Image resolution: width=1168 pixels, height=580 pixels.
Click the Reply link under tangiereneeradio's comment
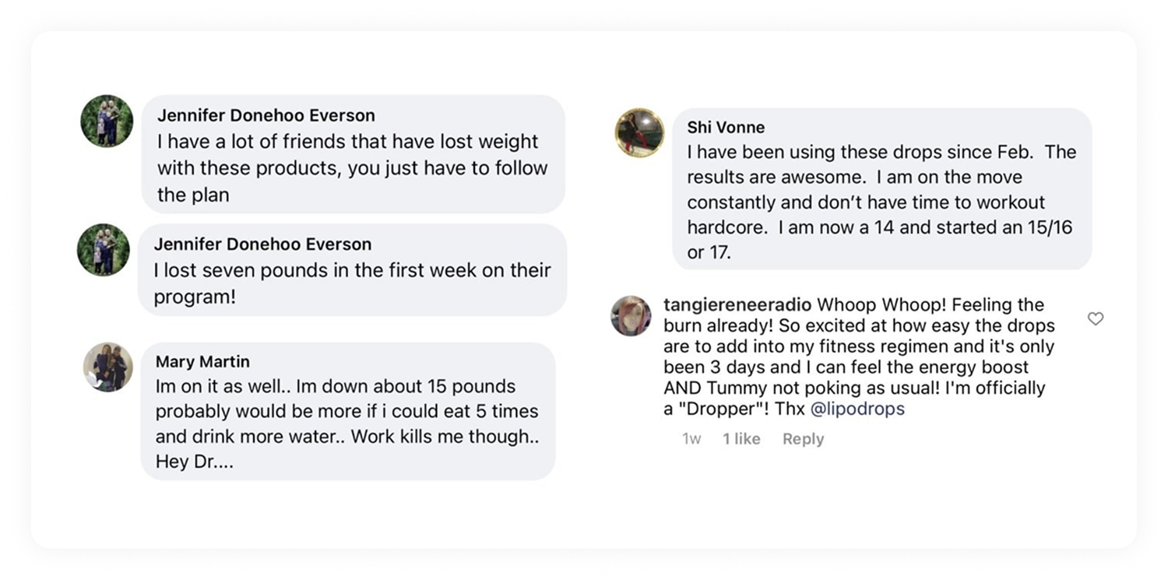click(x=803, y=439)
